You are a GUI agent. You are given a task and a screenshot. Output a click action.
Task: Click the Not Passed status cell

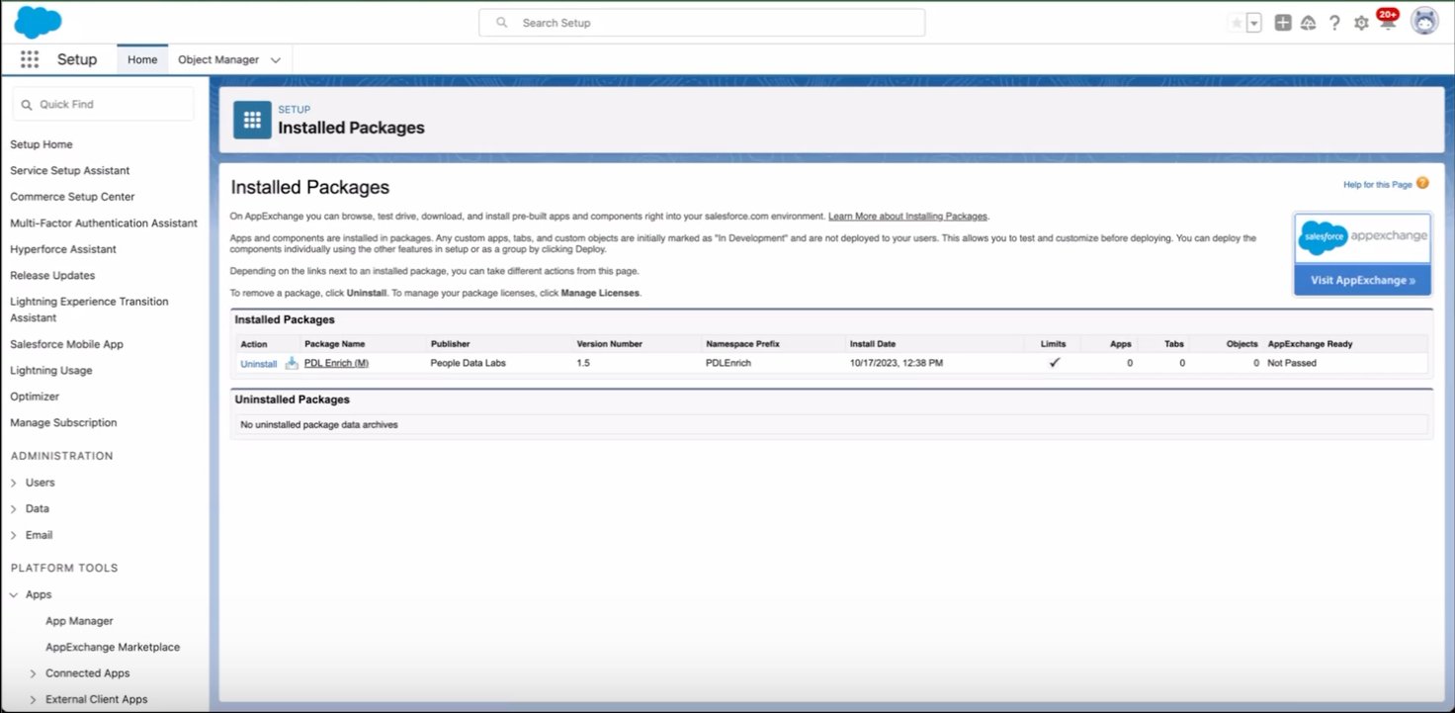click(x=1292, y=363)
